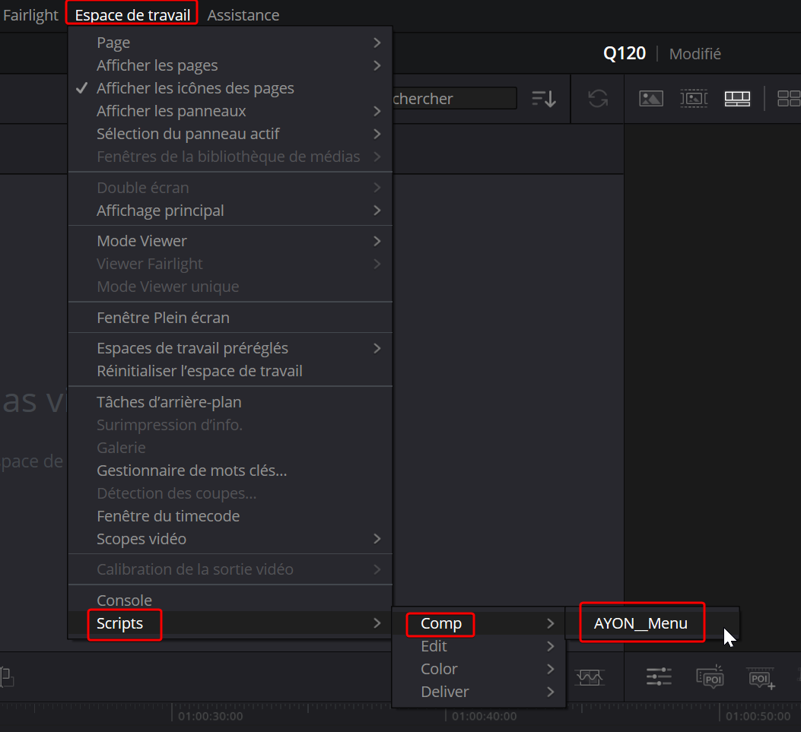Screen dimensions: 801x732
Task: Toggle the 'Tâches d'arrière-plan' panel
Action: point(169,402)
